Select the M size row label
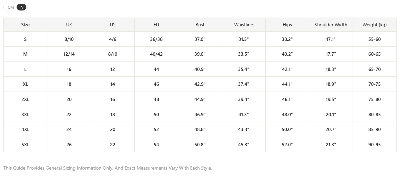401x176 pixels. (x=25, y=54)
